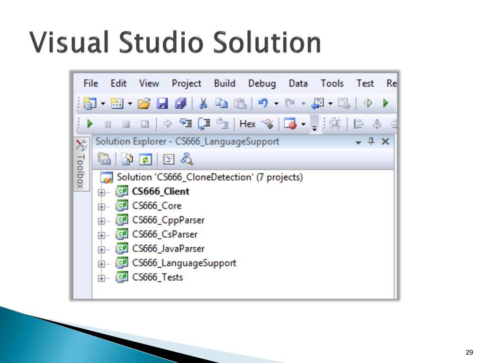
Task: Expand the CS666_CppParser project node
Action: [101, 221]
